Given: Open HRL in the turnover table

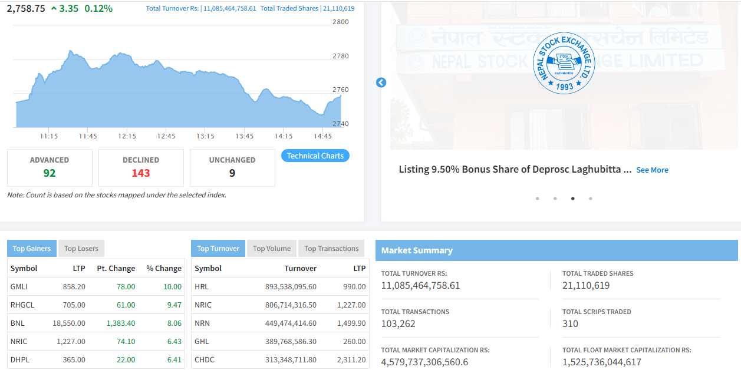Looking at the screenshot, I should pos(202,287).
